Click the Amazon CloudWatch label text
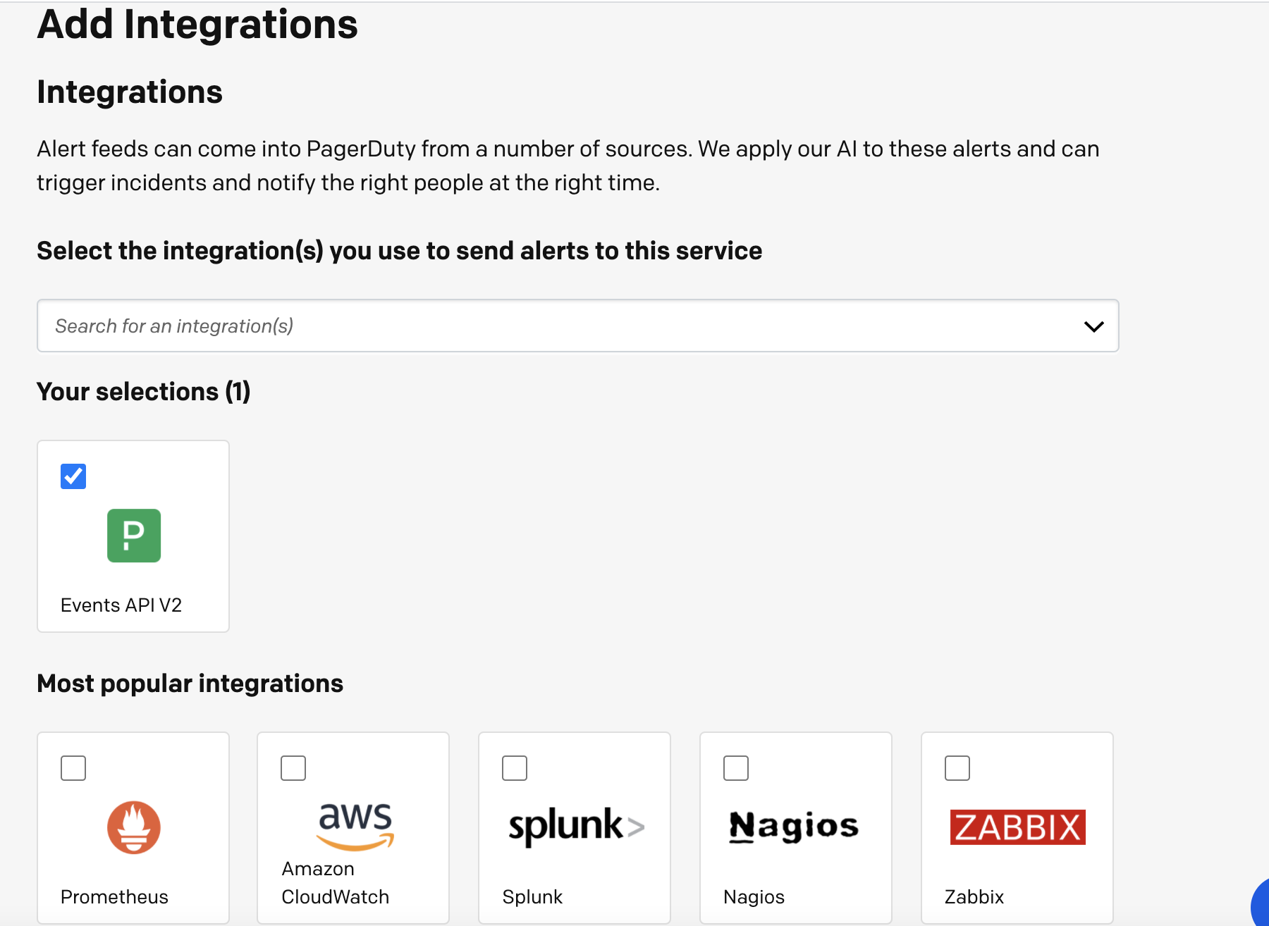The width and height of the screenshot is (1269, 926). click(x=336, y=883)
